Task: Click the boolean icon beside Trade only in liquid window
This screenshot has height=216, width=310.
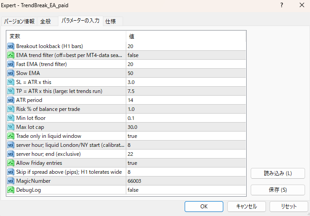Action: point(11,136)
